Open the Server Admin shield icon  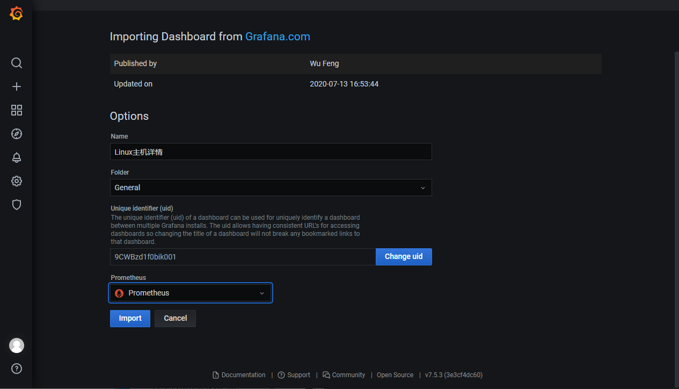click(x=17, y=205)
